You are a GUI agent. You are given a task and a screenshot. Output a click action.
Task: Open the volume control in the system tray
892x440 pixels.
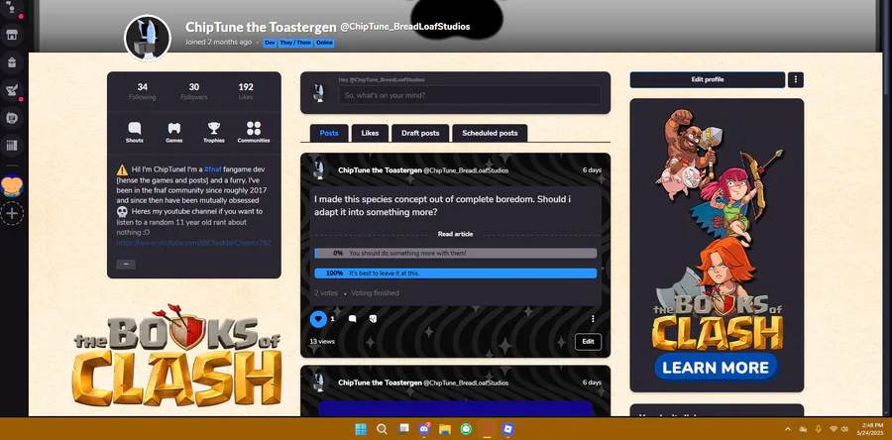point(844,429)
